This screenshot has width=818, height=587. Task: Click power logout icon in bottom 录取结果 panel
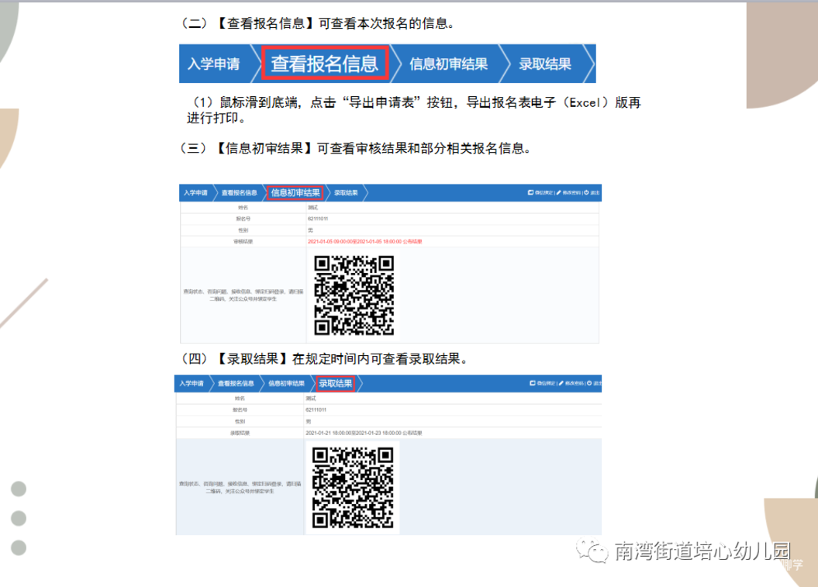click(x=589, y=383)
